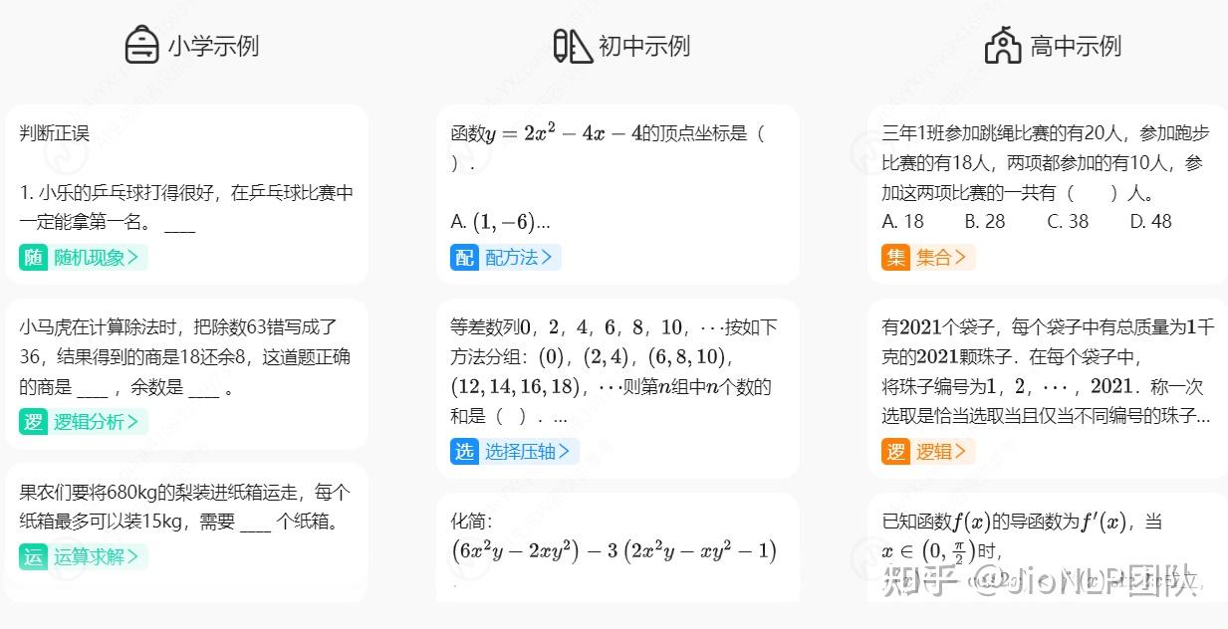
Task: Click the green 逻 badge for 逻辑分析
Action: [34, 422]
